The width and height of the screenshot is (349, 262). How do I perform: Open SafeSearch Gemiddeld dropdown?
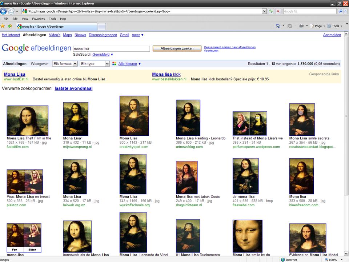(103, 55)
